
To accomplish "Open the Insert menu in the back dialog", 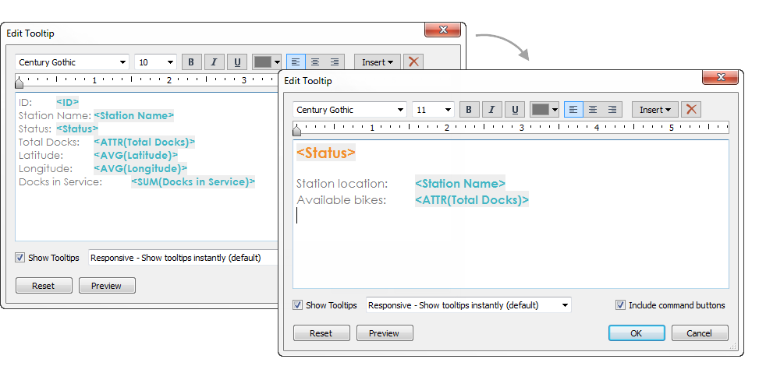I will coord(377,62).
